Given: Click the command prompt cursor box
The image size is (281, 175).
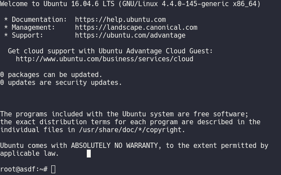Looking at the screenshot, I should tap(53, 169).
